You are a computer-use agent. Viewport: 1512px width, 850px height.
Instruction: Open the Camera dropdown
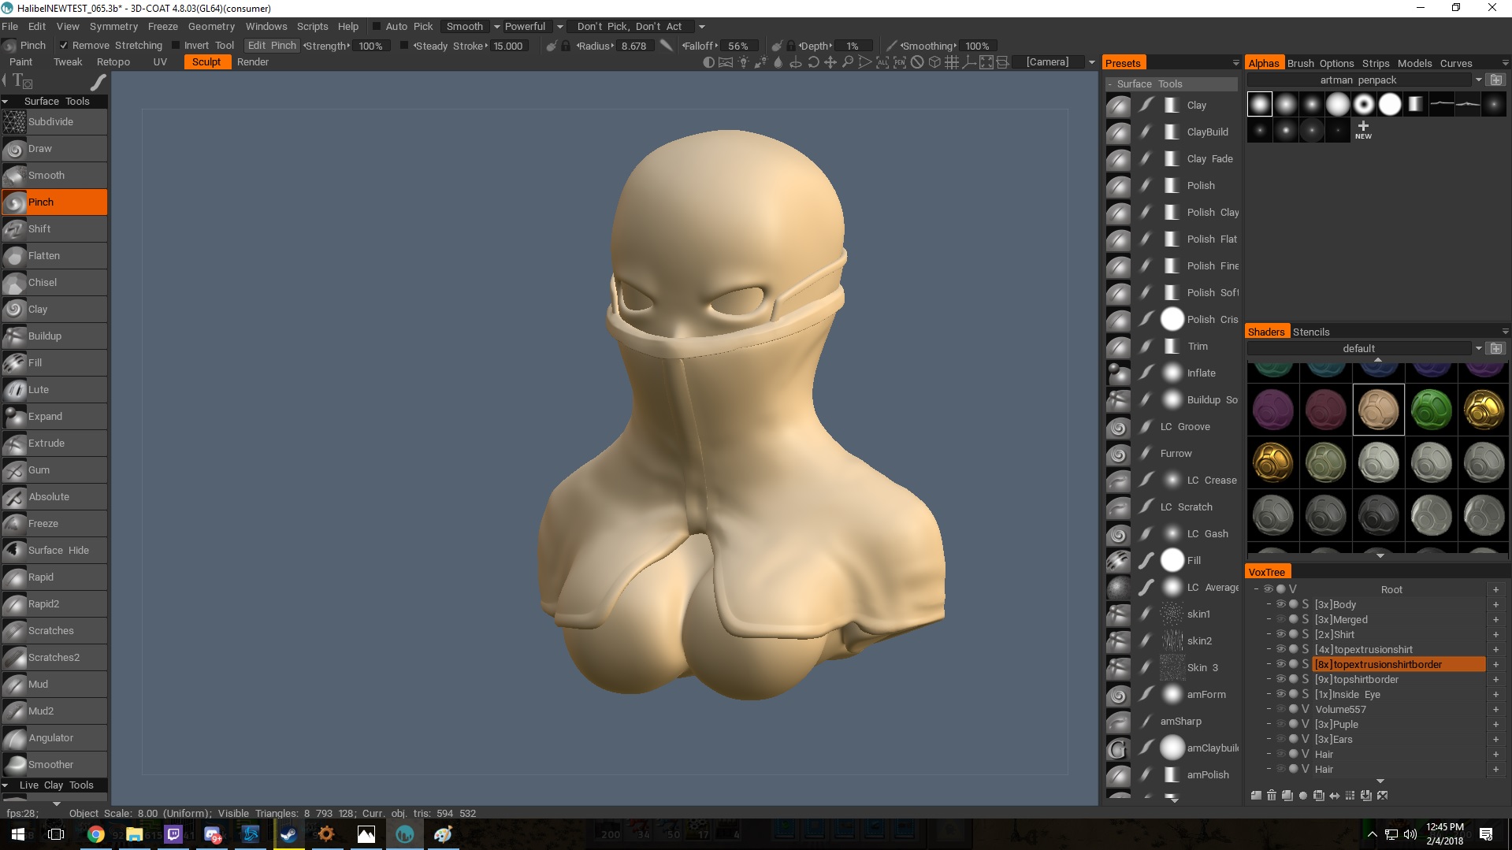(x=1091, y=62)
